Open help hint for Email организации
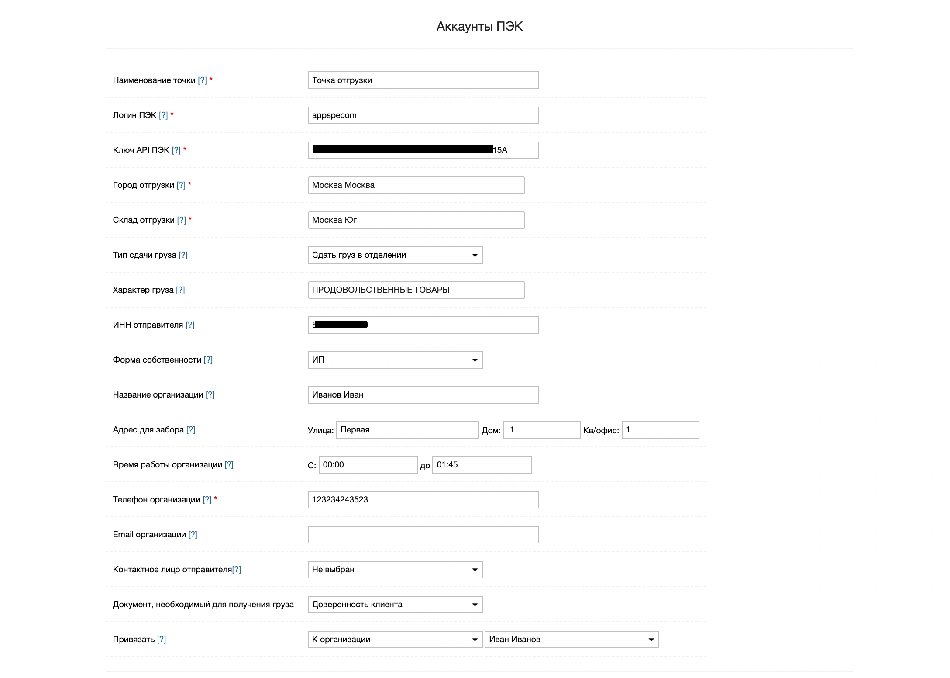950x678 pixels. point(193,535)
